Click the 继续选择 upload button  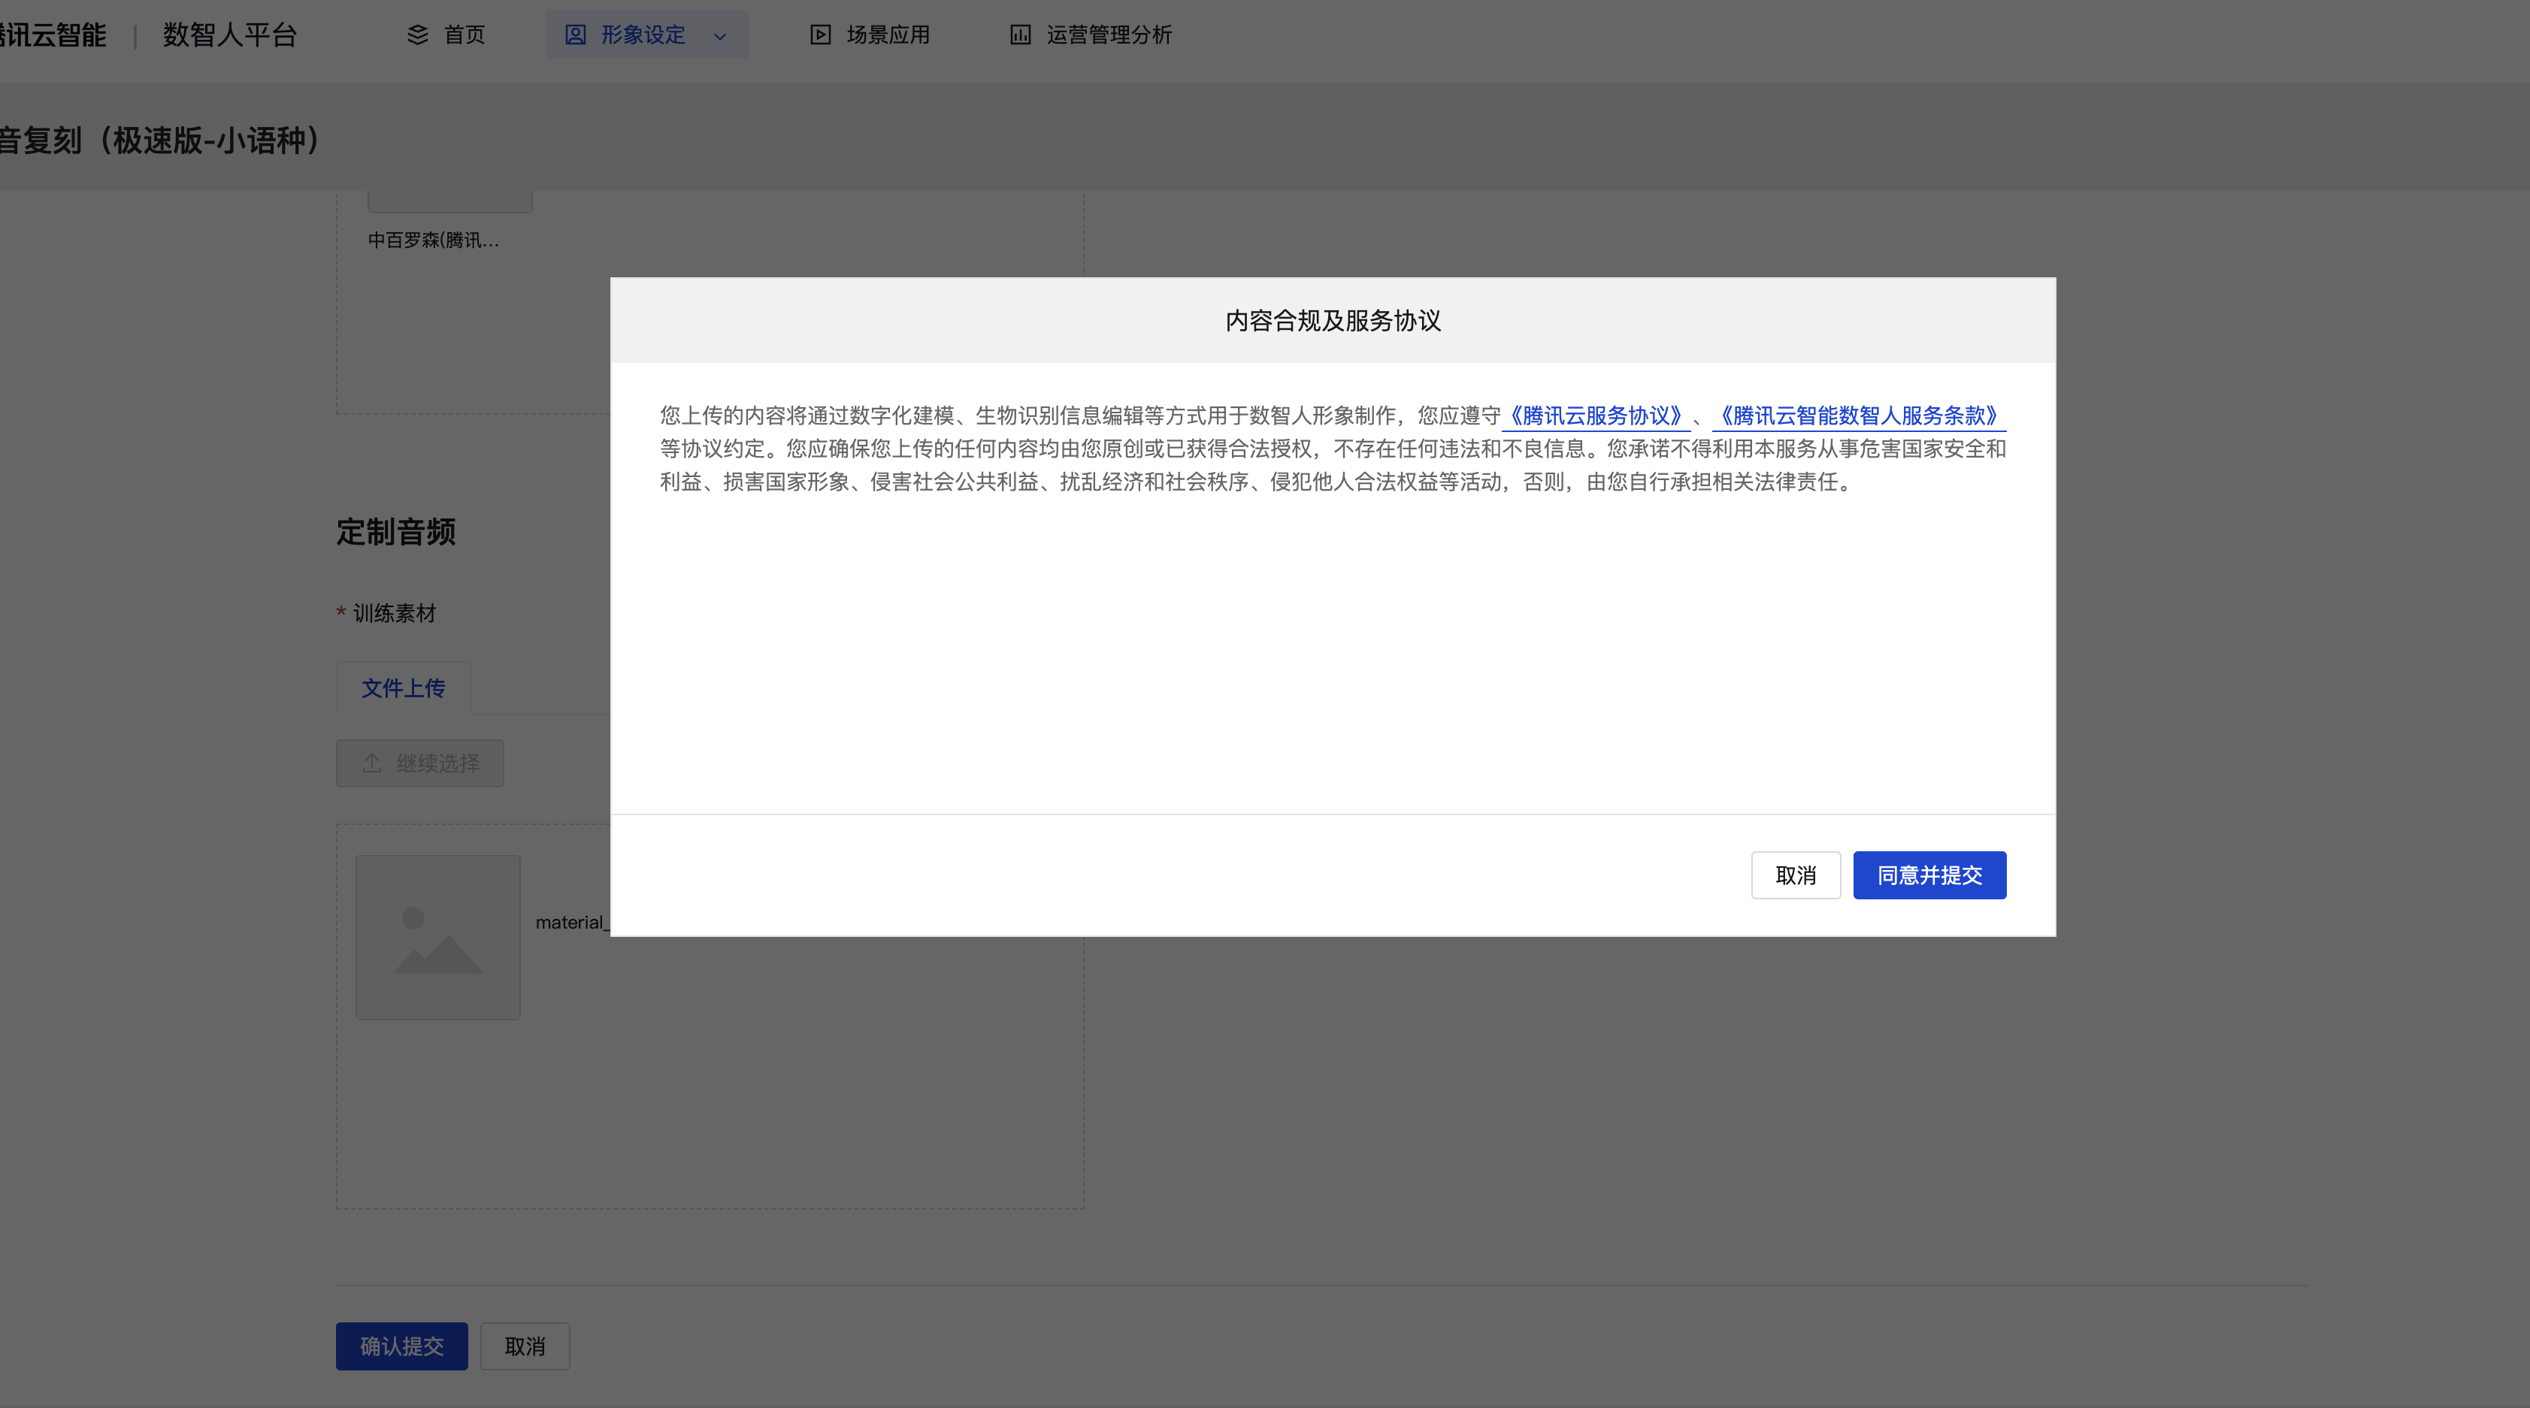[x=420, y=763]
